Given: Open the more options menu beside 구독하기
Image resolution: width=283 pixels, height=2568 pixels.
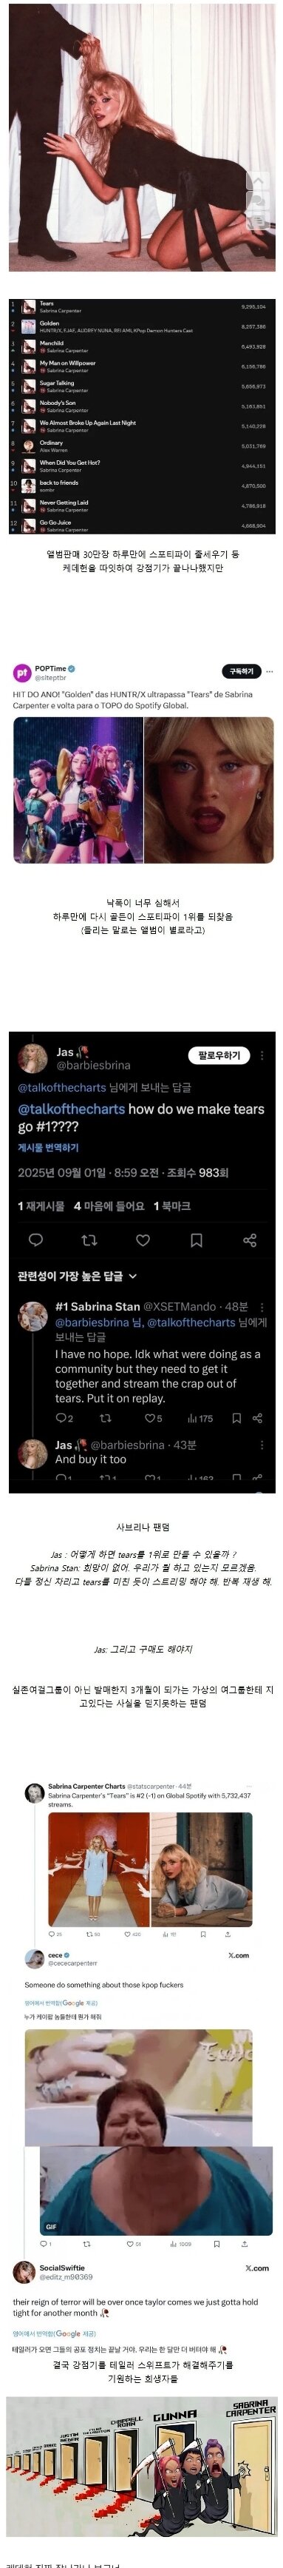Looking at the screenshot, I should (269, 671).
